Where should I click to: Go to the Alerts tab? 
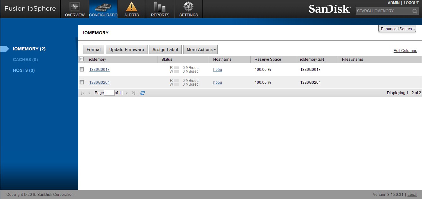pyautogui.click(x=132, y=9)
